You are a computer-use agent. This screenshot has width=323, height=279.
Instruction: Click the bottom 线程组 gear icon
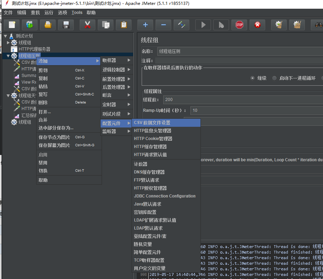pos(14,122)
